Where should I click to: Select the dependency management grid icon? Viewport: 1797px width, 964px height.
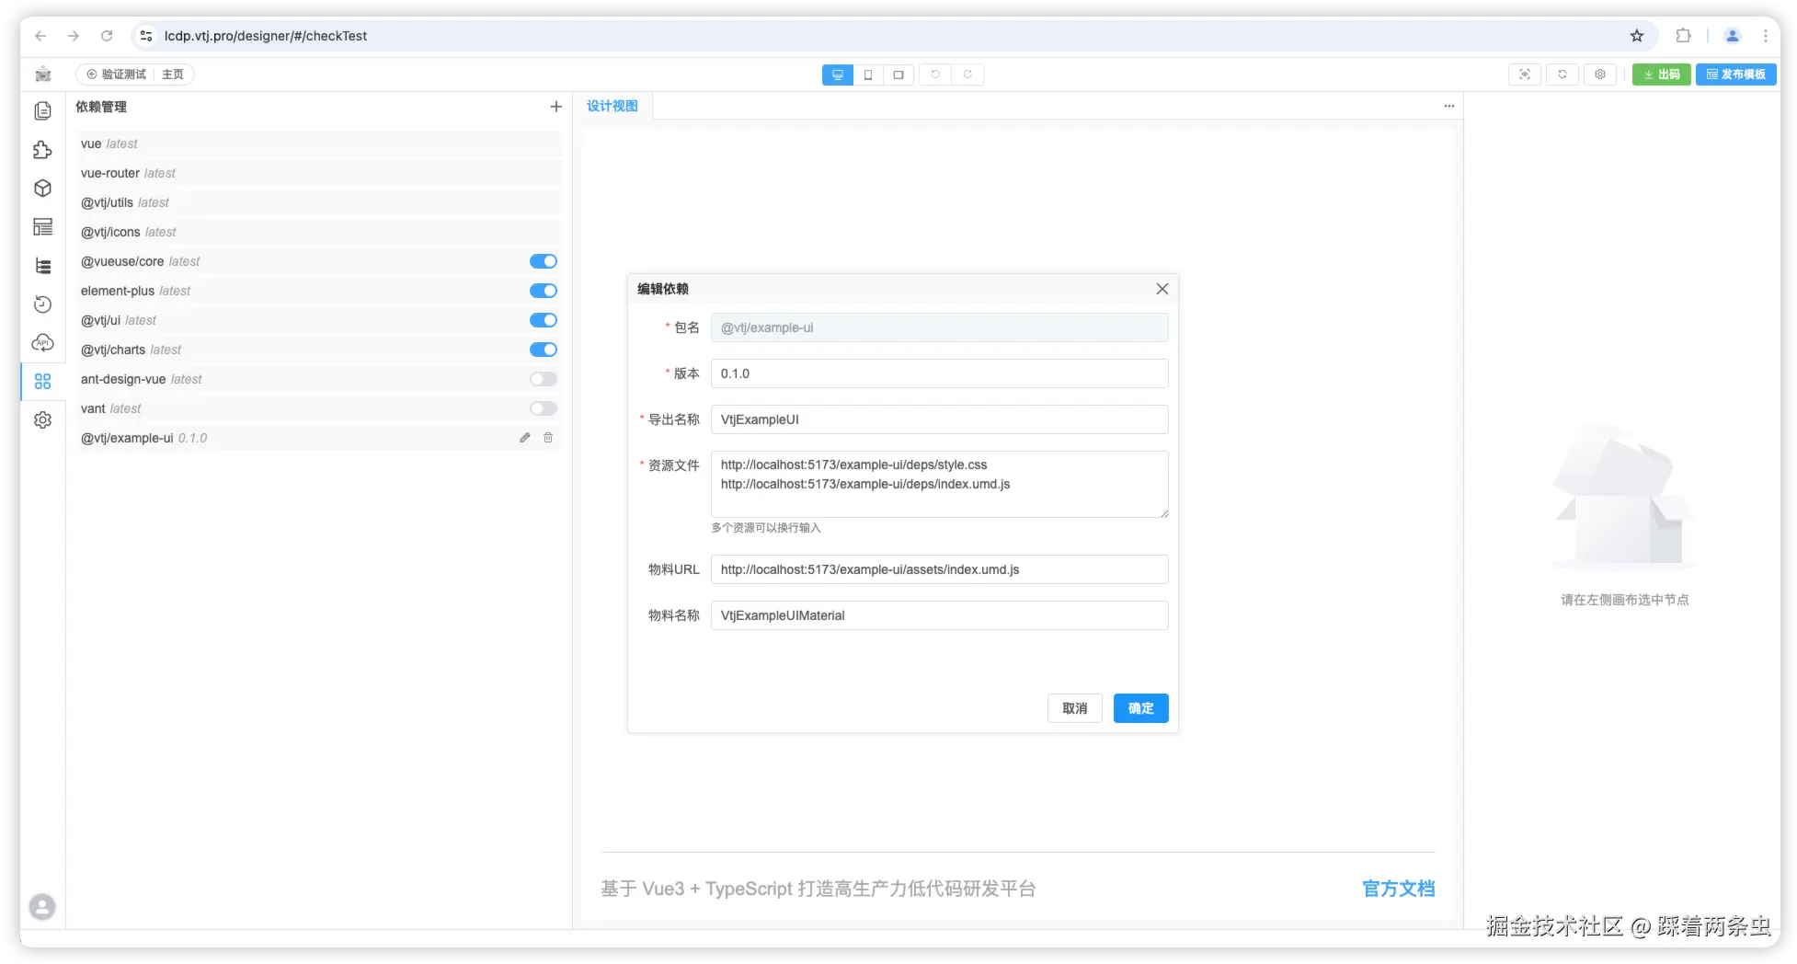(x=42, y=382)
